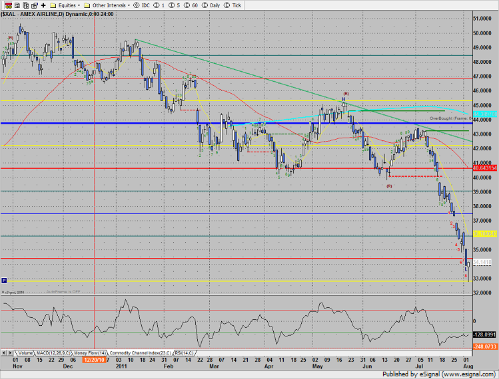The image size is (499, 379).
Task: Click the blue H marker near May high
Action: [344, 99]
